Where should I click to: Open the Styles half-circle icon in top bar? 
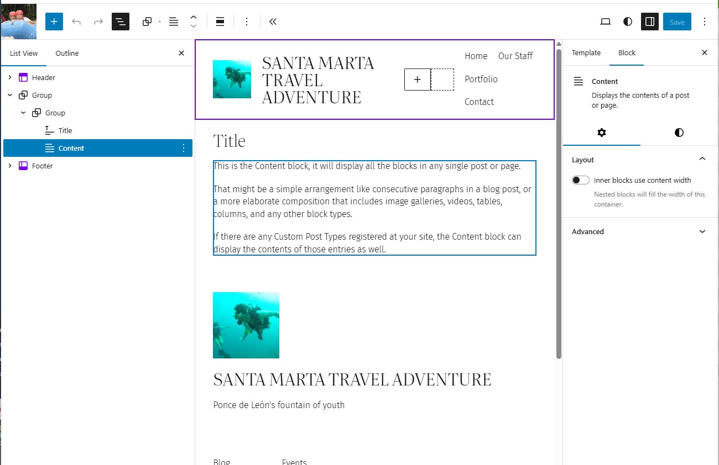pos(627,22)
